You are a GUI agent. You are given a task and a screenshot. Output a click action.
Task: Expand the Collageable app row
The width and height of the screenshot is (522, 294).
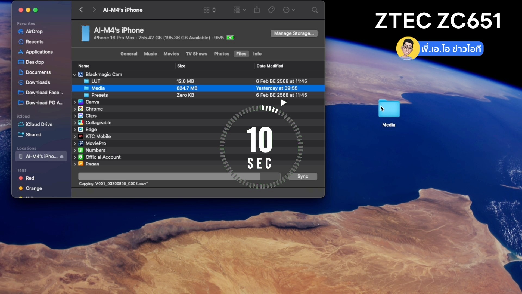coord(75,123)
